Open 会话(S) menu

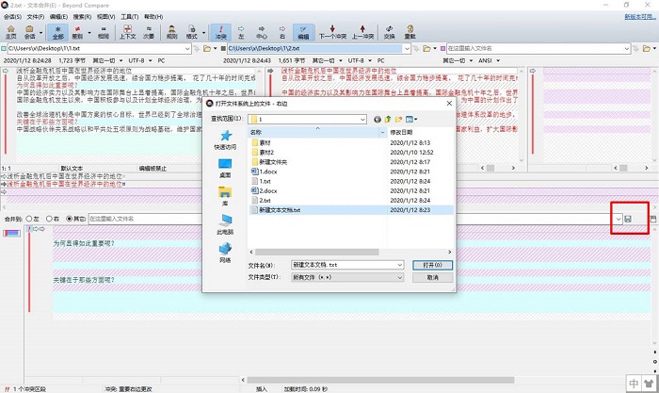[12, 17]
